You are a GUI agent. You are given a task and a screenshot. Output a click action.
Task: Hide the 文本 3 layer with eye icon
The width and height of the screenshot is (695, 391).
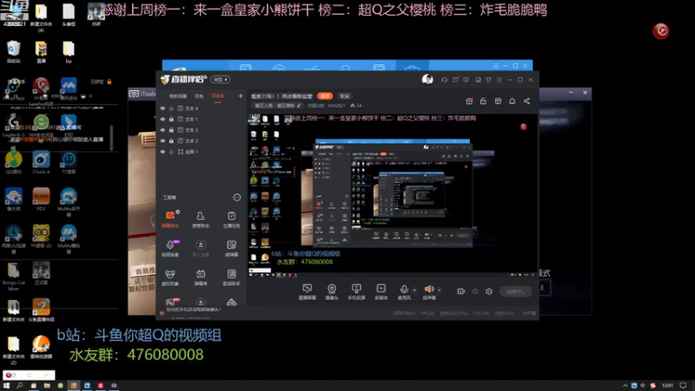[162, 129]
